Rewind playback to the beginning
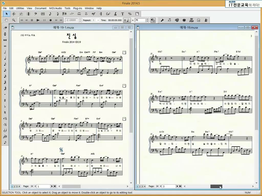 point(22,20)
